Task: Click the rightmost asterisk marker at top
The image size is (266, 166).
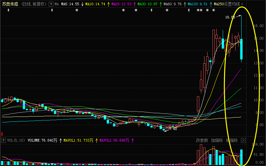Action: (x=215, y=11)
